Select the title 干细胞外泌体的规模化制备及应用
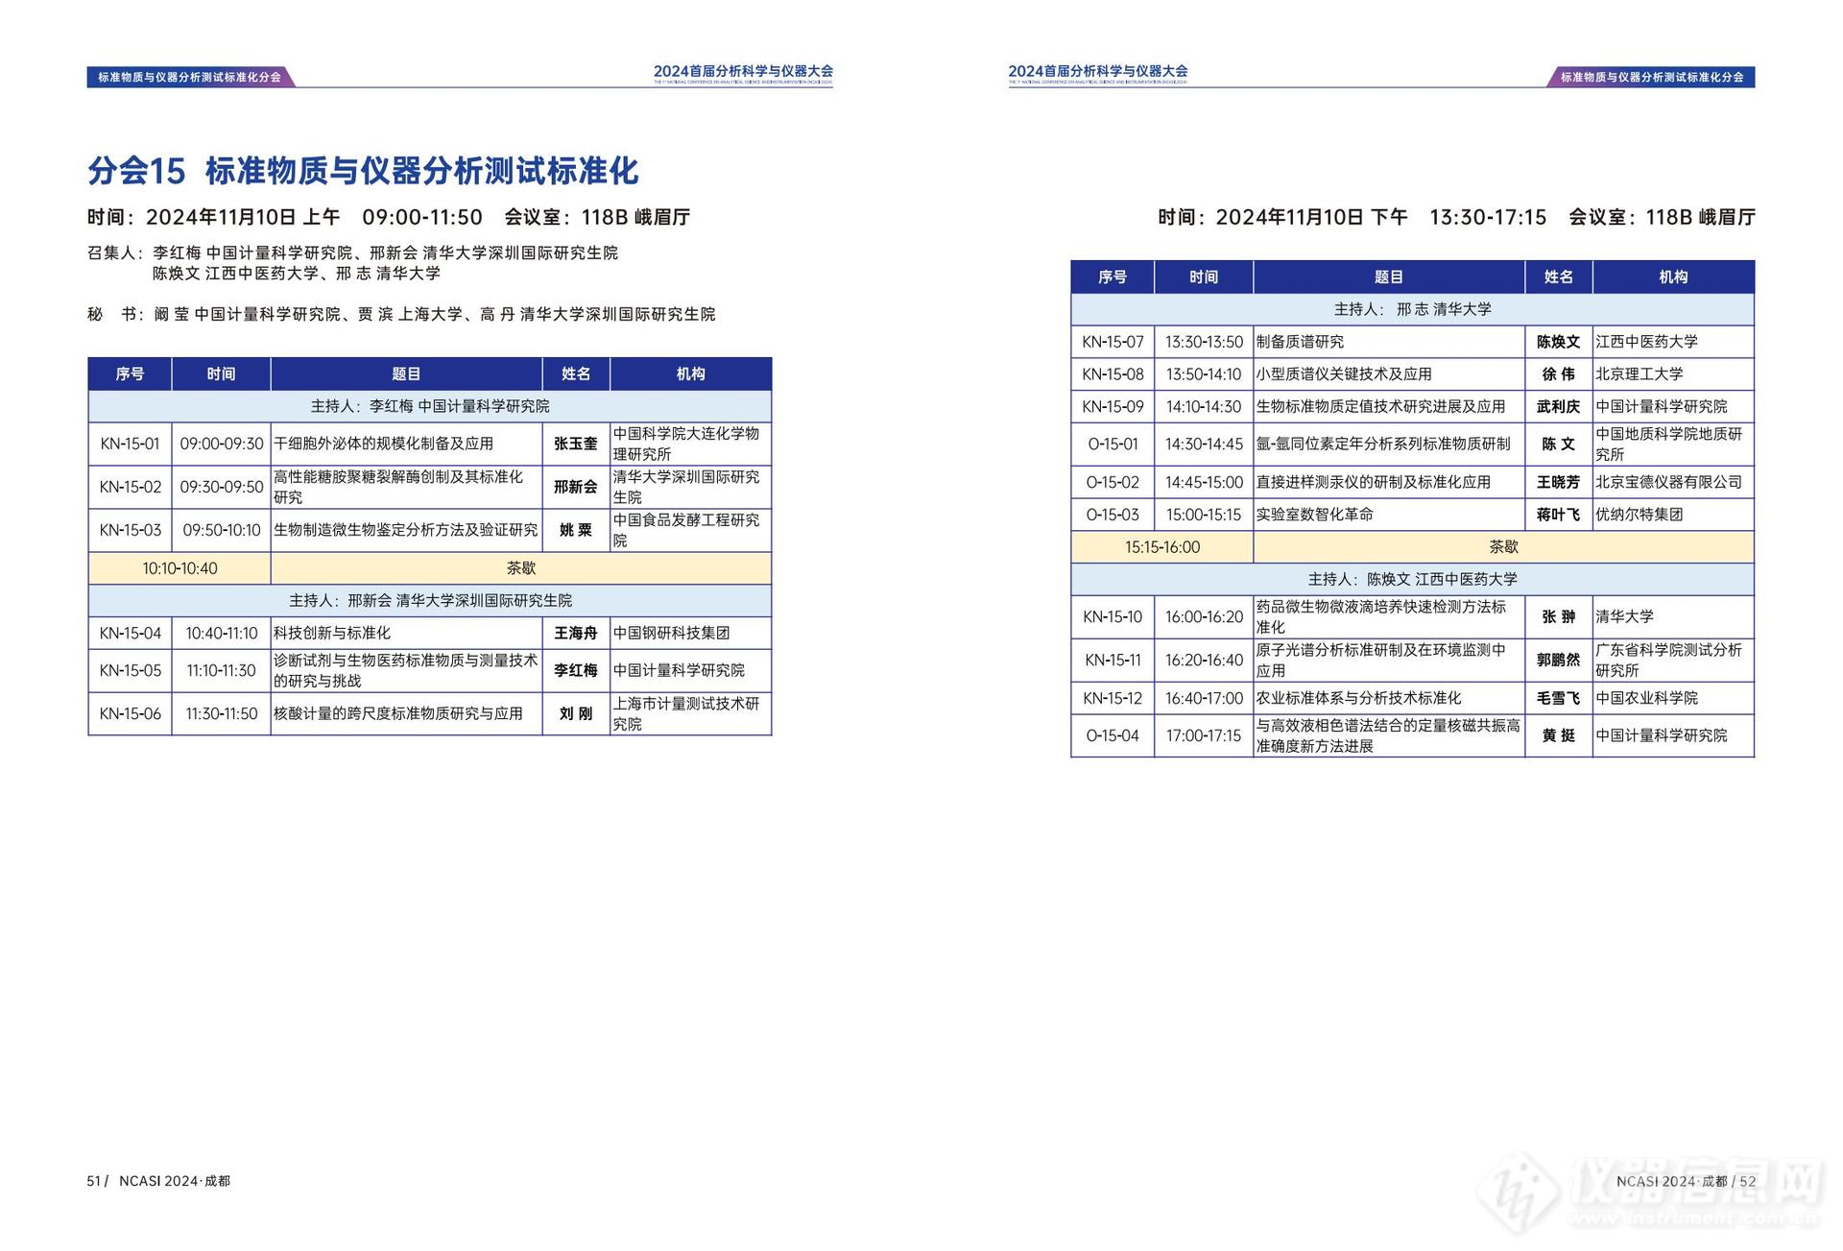This screenshot has height=1251, width=1843. (384, 444)
